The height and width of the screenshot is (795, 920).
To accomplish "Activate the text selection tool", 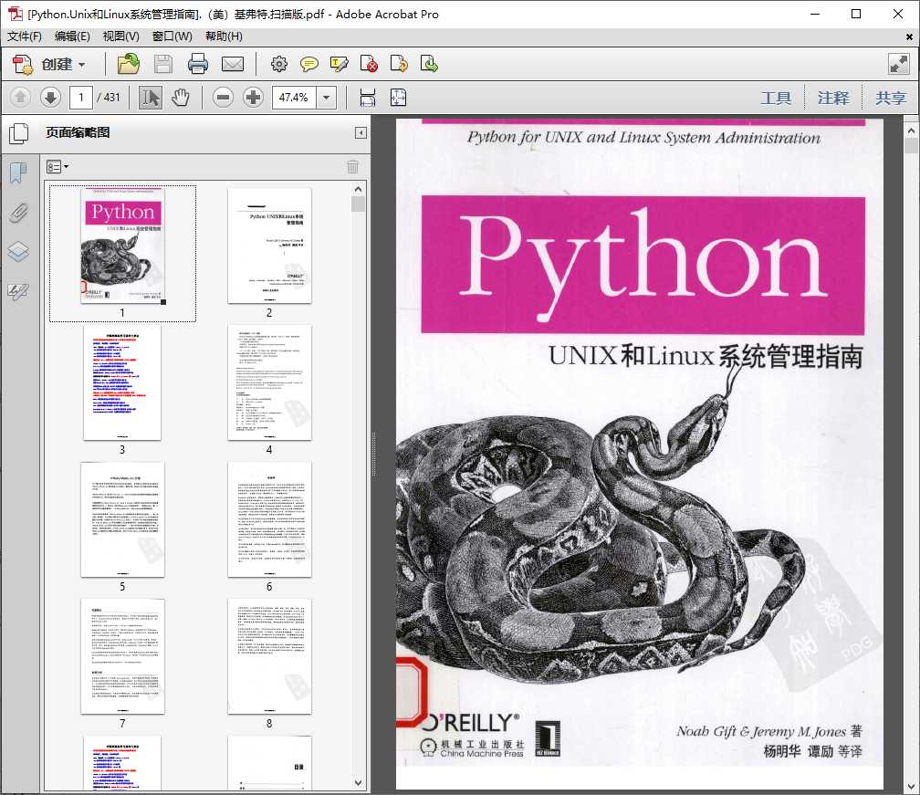I will click(151, 98).
